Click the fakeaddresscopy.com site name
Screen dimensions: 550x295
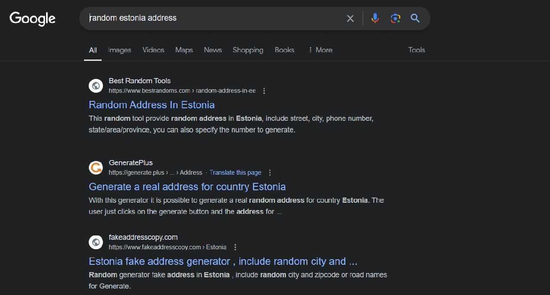tap(143, 237)
